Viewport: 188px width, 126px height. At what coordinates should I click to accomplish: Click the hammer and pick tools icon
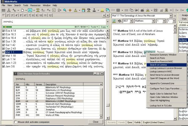89,10
